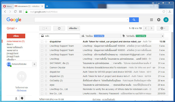
Task: Open the Speed Dial grid
Action: point(21,11)
